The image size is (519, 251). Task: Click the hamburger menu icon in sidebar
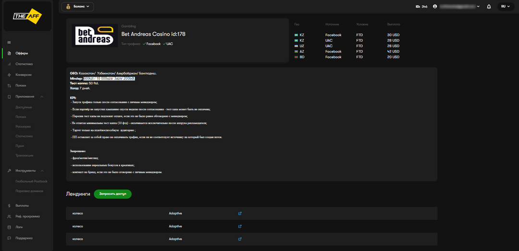[x=9, y=43]
